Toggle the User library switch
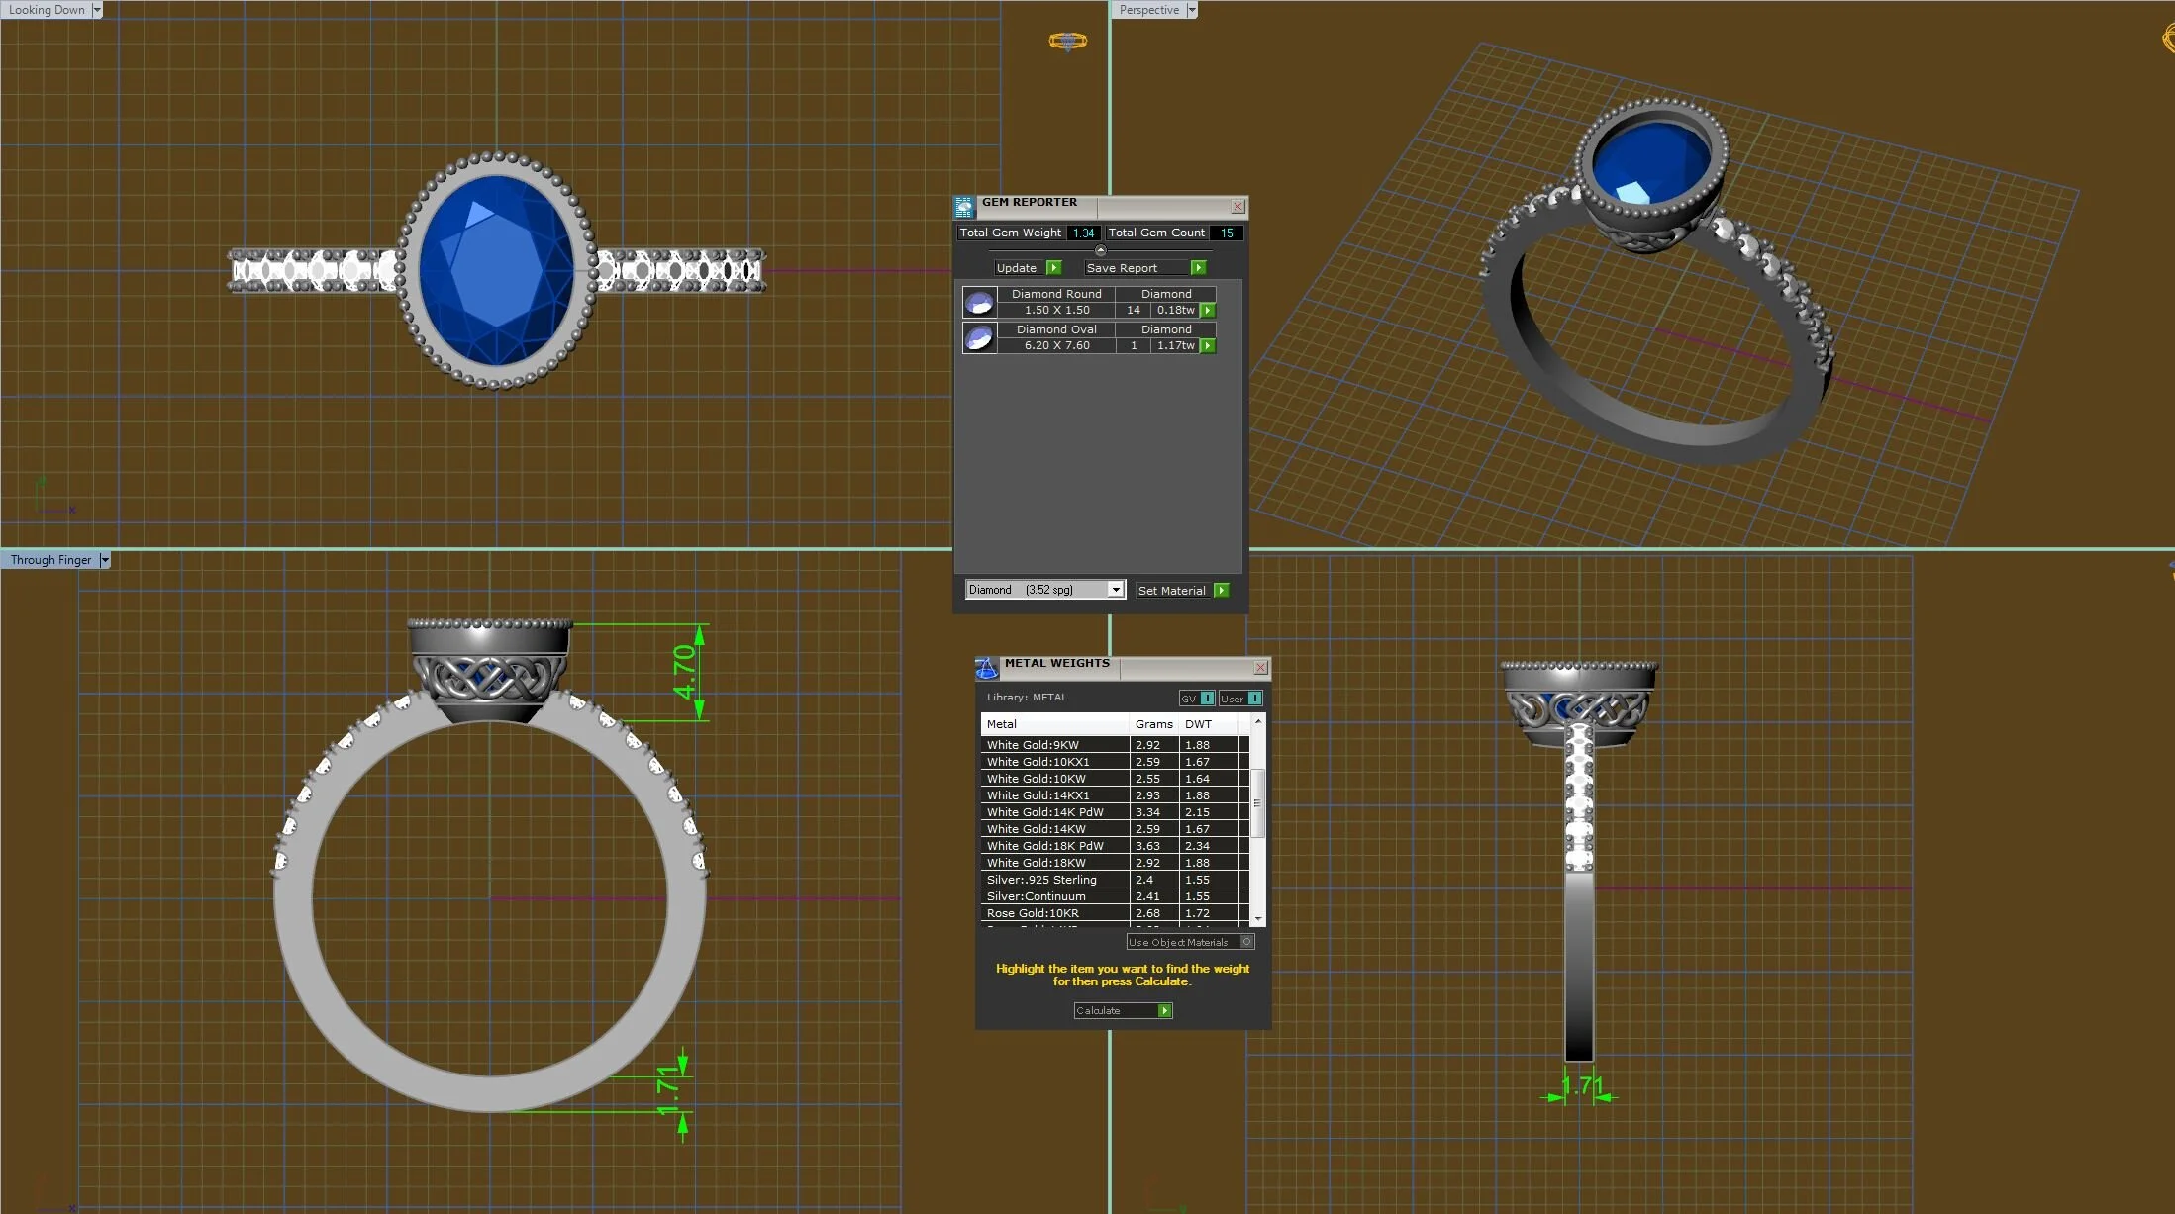 tap(1254, 699)
